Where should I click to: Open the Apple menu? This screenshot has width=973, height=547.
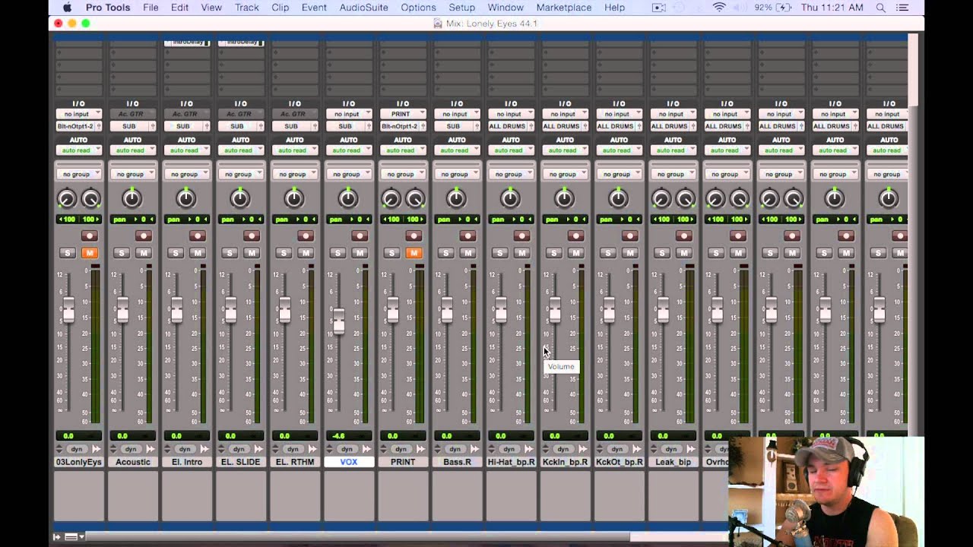pos(67,8)
